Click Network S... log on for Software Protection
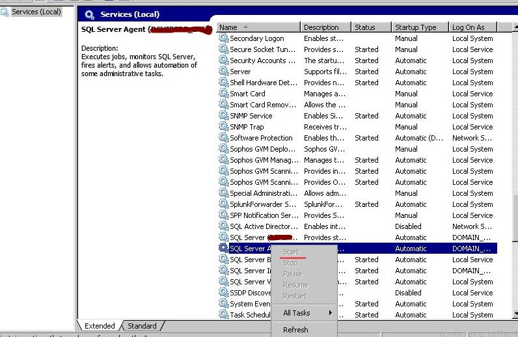 pyautogui.click(x=472, y=138)
